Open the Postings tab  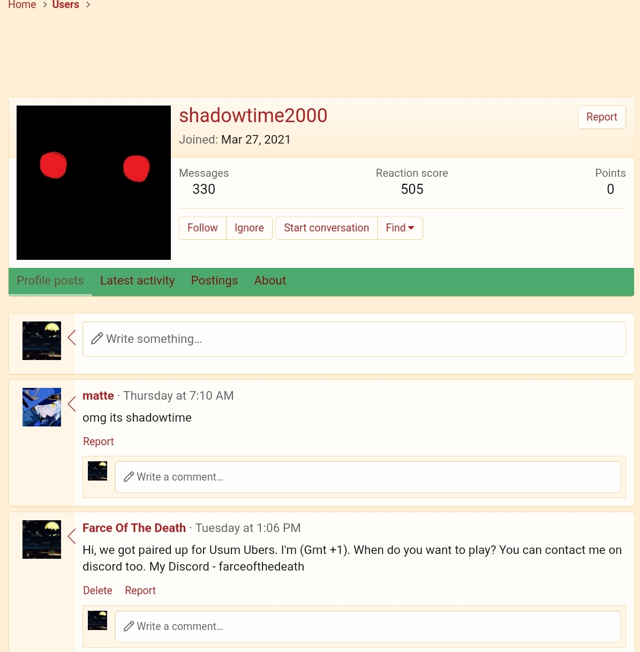click(x=214, y=281)
